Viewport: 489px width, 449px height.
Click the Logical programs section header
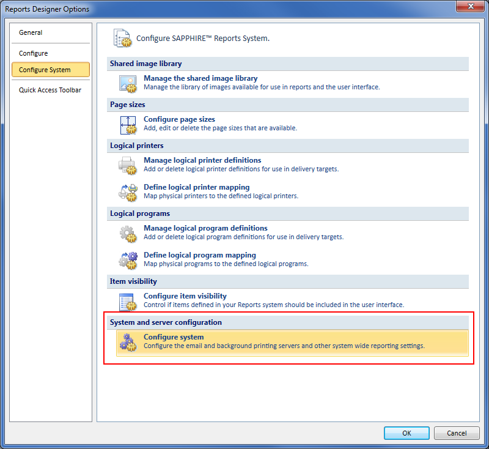pyautogui.click(x=287, y=213)
